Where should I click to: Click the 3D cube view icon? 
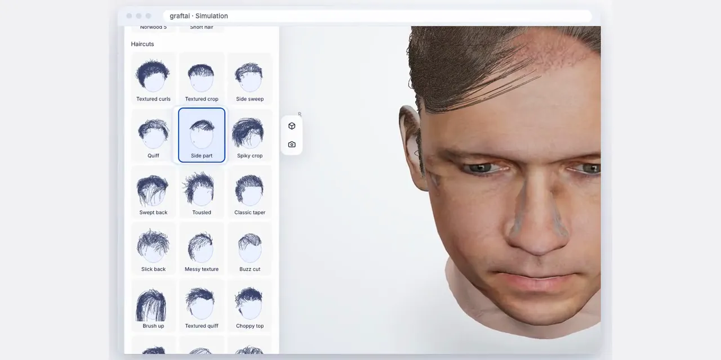click(x=292, y=126)
